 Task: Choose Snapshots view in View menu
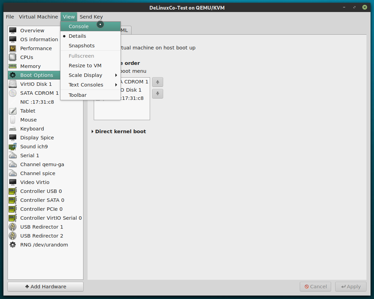pos(90,46)
